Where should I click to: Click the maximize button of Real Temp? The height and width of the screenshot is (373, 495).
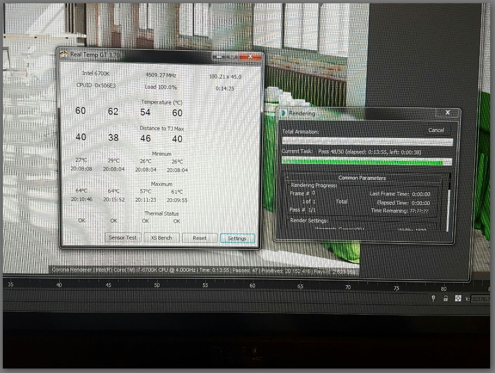tap(232, 56)
